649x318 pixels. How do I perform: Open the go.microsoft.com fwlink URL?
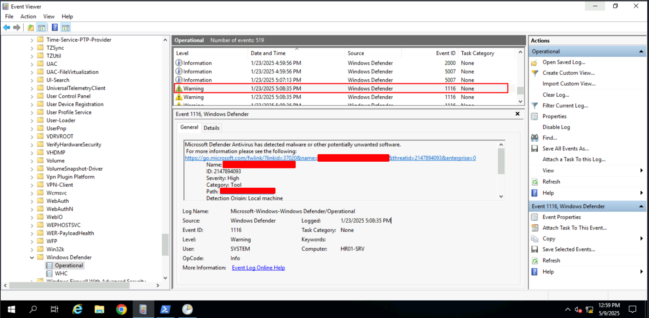[x=330, y=158]
